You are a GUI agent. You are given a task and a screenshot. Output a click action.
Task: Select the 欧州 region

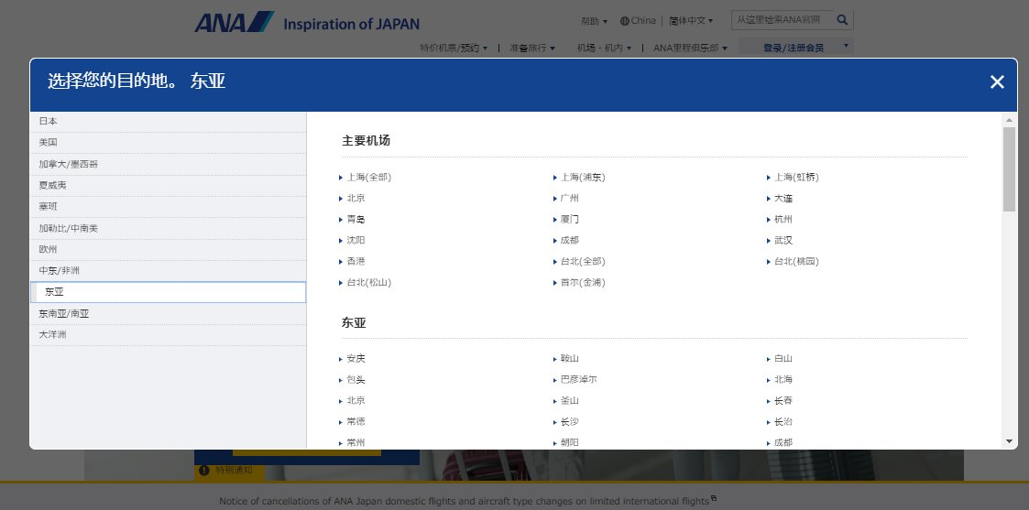(168, 250)
